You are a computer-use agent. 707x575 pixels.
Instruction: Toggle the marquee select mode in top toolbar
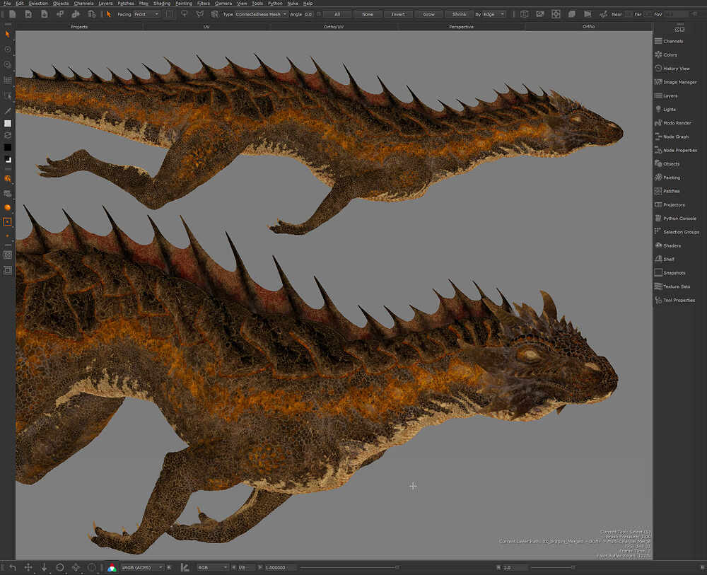pyautogui.click(x=169, y=14)
